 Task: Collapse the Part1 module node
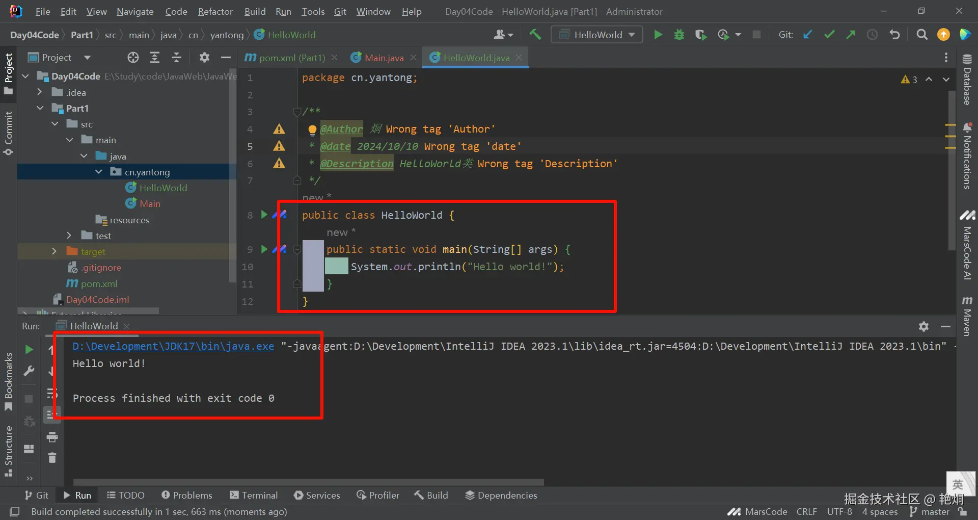point(40,108)
